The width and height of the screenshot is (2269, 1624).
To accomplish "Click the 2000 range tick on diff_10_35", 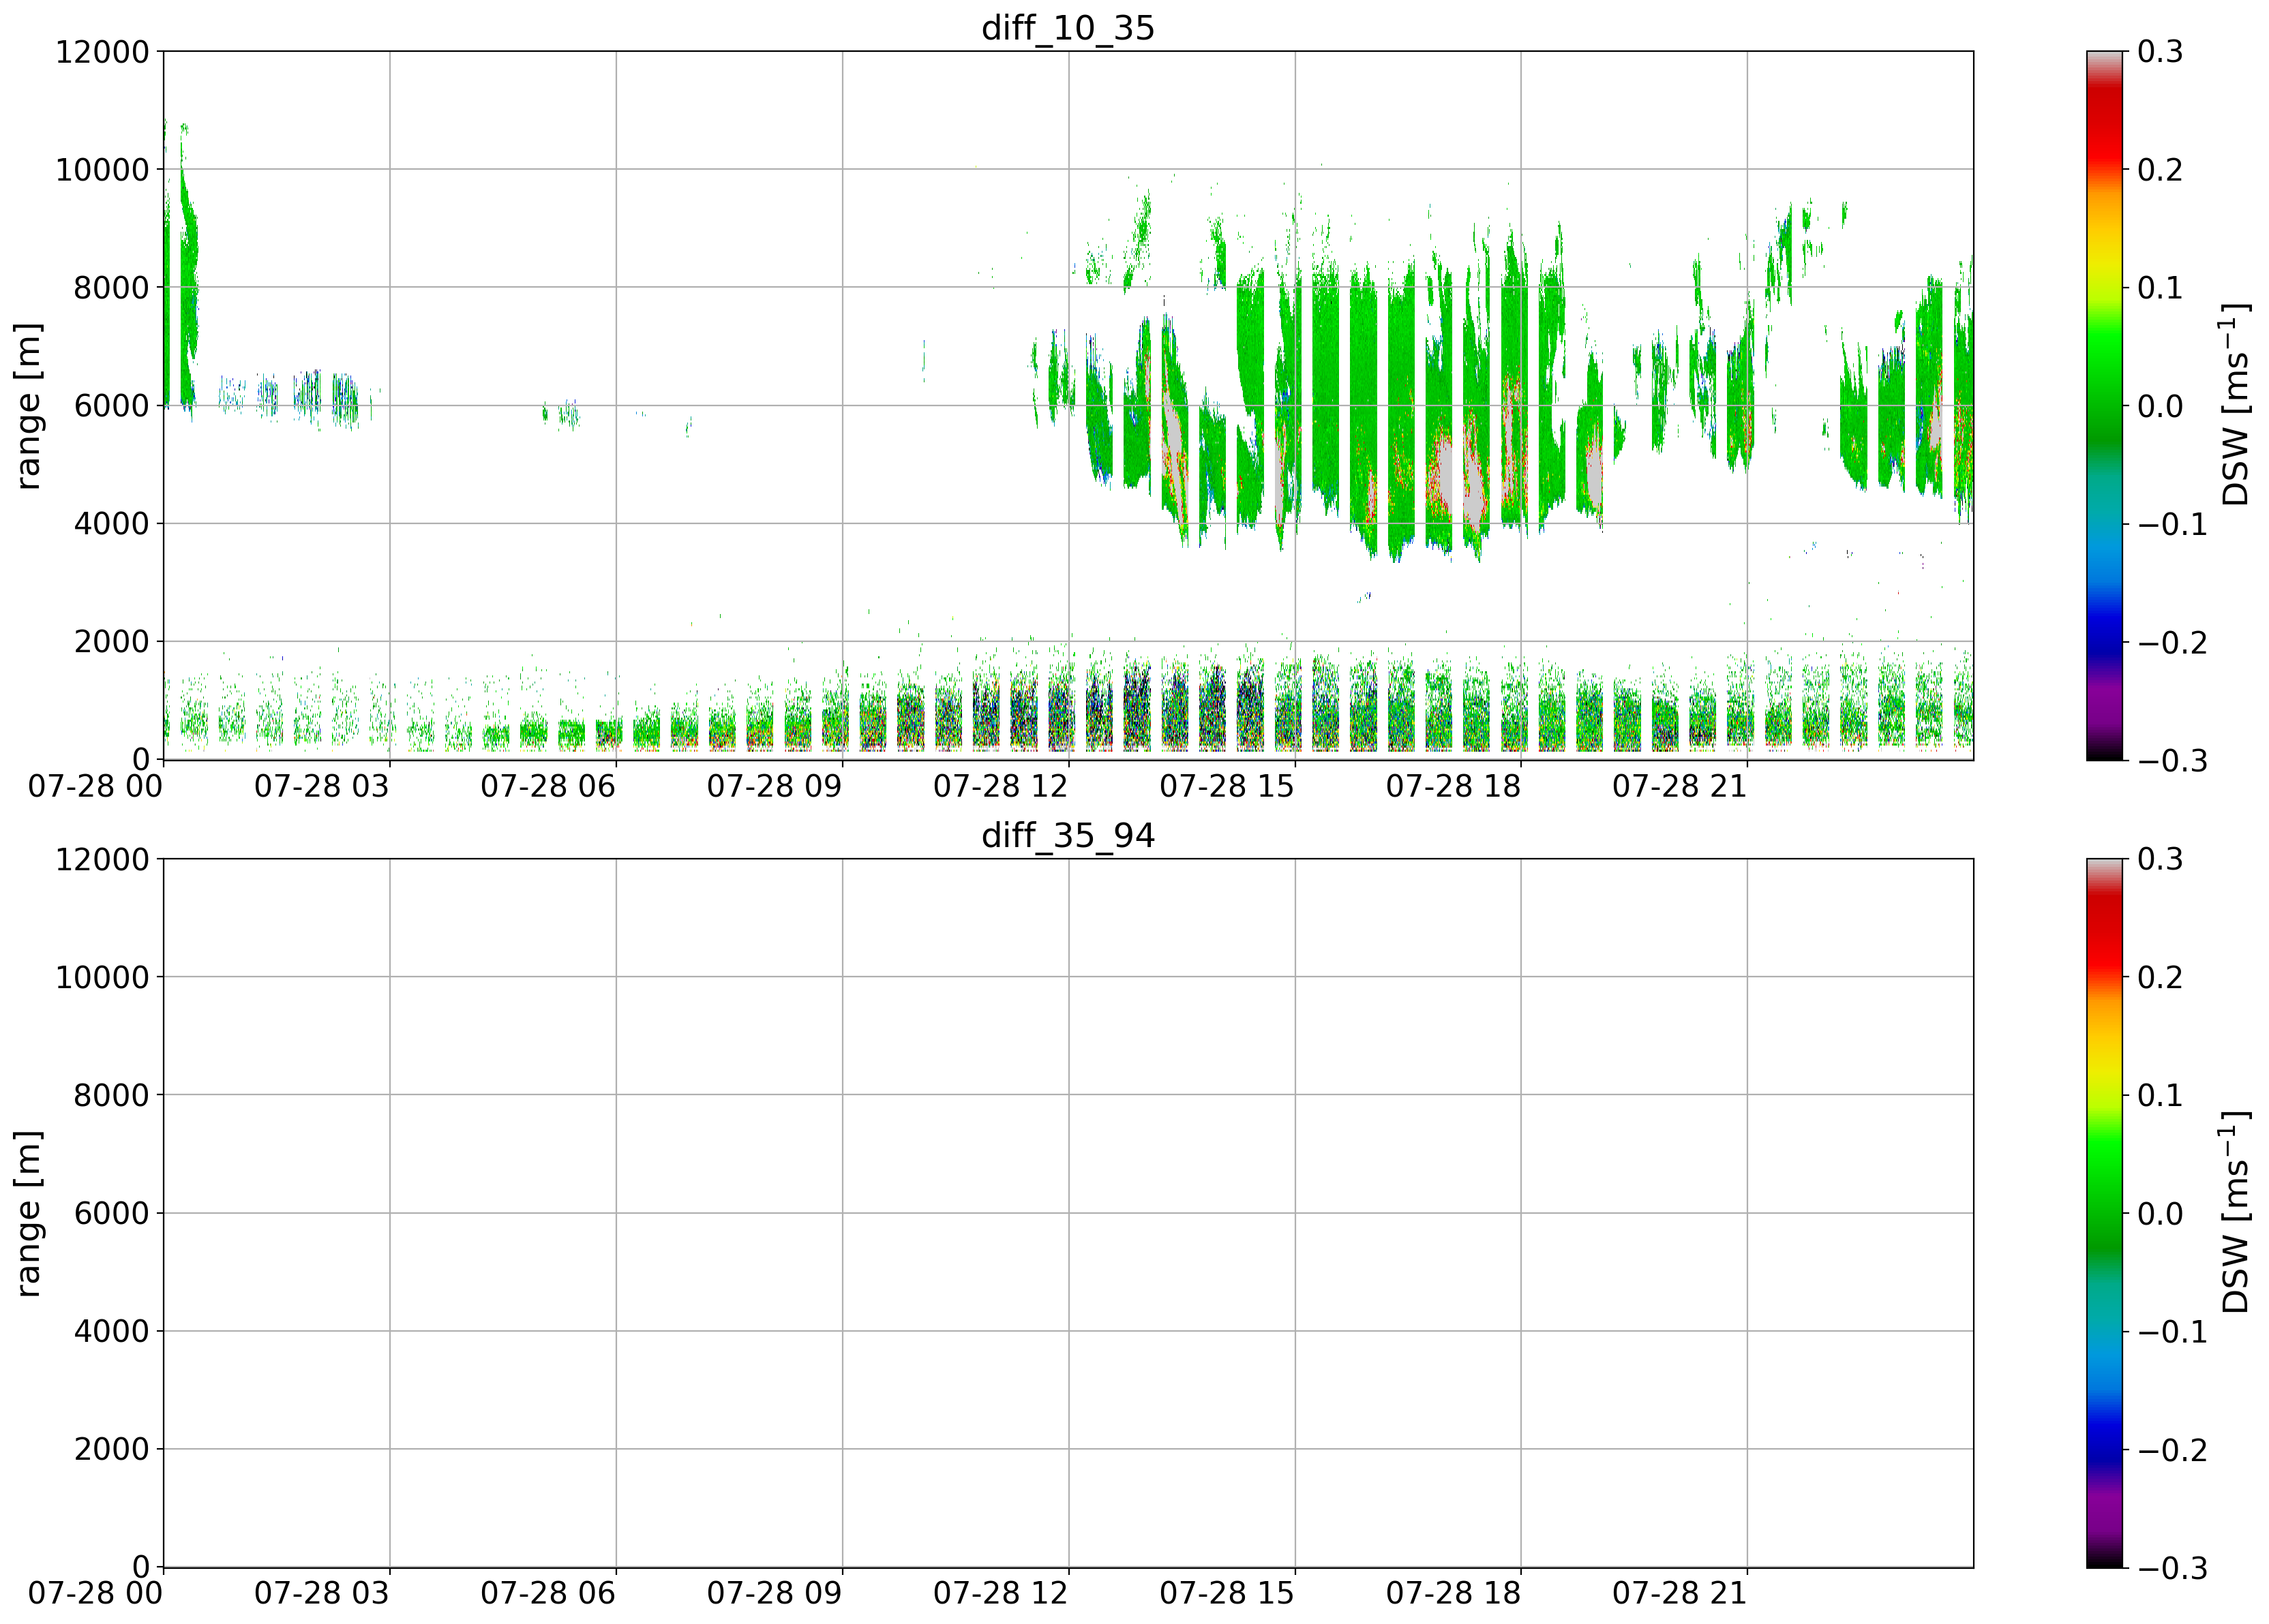I will [111, 641].
